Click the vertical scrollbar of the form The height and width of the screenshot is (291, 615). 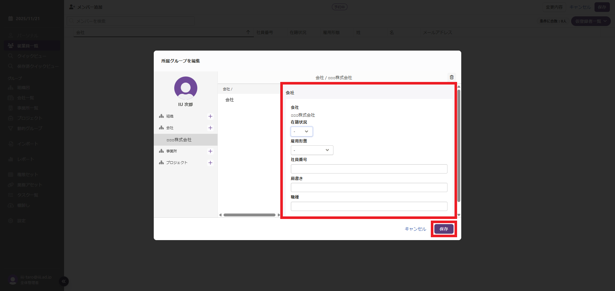[x=459, y=146]
